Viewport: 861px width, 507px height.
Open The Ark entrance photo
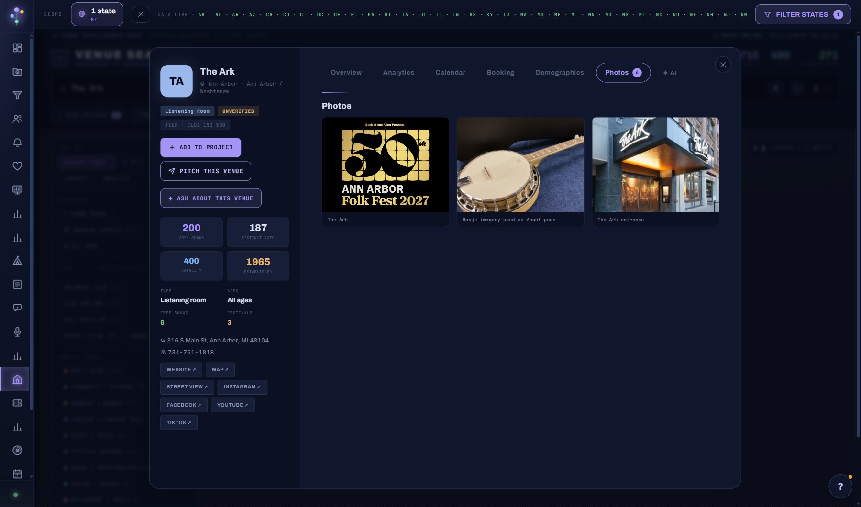pyautogui.click(x=655, y=165)
